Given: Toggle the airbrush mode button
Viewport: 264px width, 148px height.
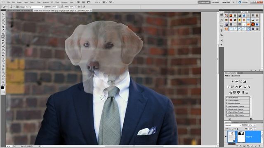Looking at the screenshot, I should click(79, 7).
